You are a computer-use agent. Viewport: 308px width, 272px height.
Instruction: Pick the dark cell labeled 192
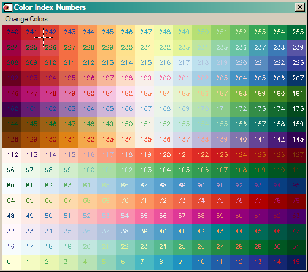click(x=12, y=78)
